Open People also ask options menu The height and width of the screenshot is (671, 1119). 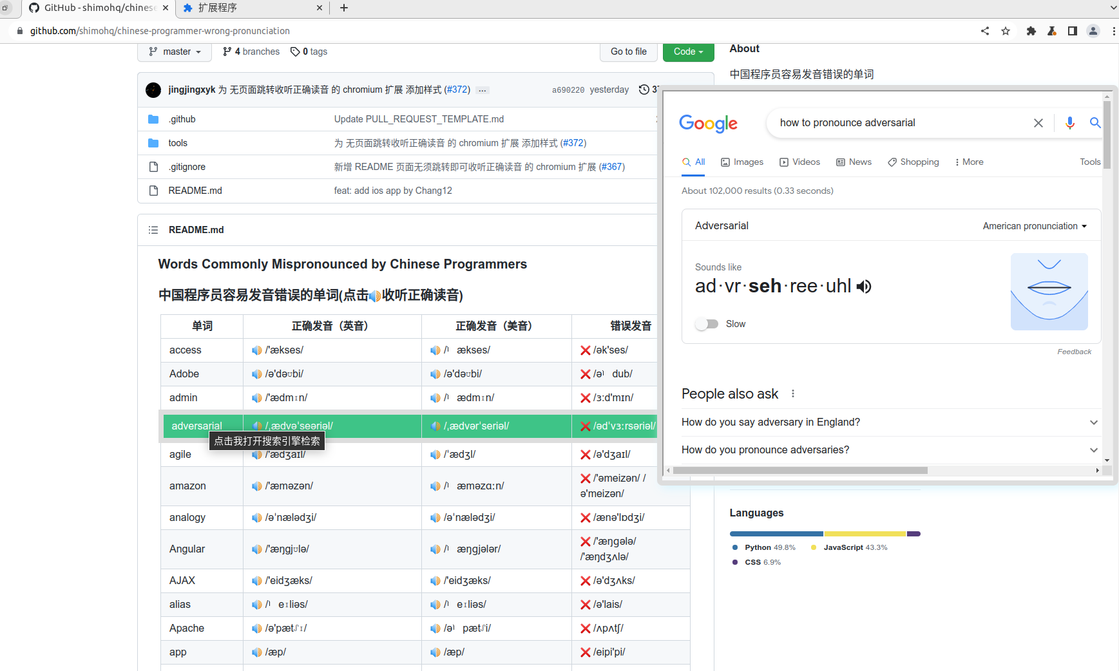click(x=793, y=393)
